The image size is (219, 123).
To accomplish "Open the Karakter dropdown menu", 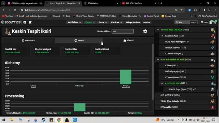I will point(116,22).
